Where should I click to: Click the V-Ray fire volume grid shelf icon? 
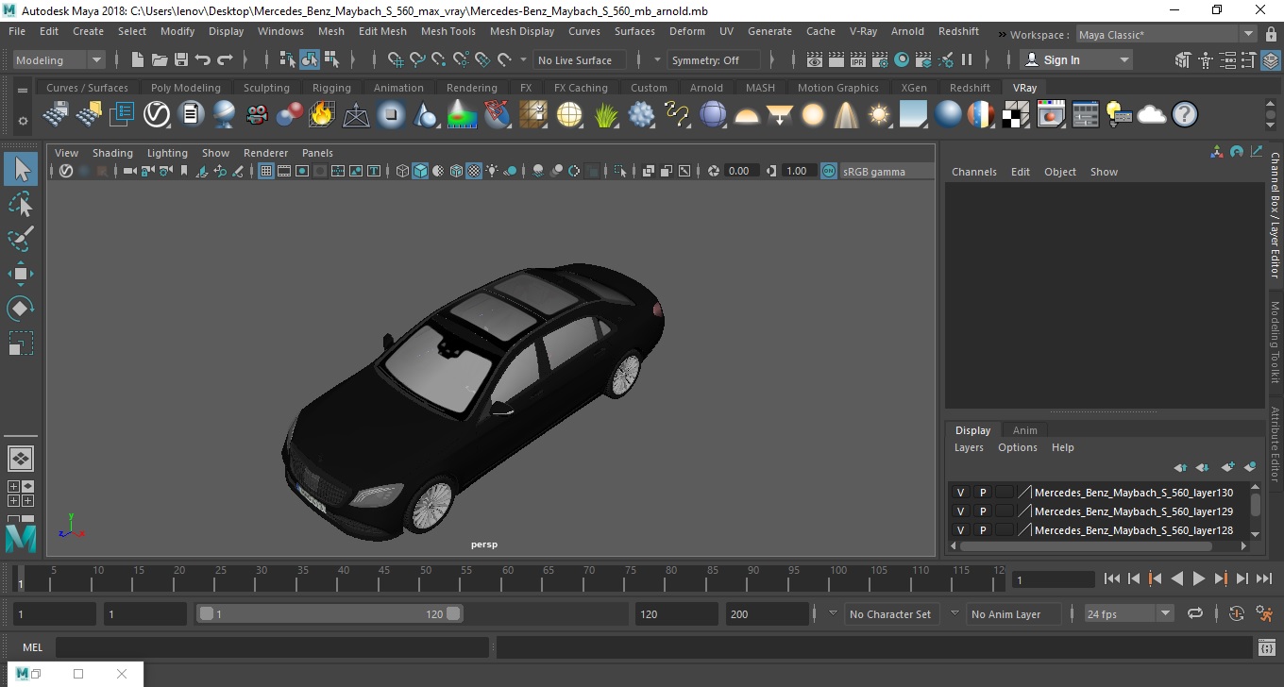click(322, 115)
